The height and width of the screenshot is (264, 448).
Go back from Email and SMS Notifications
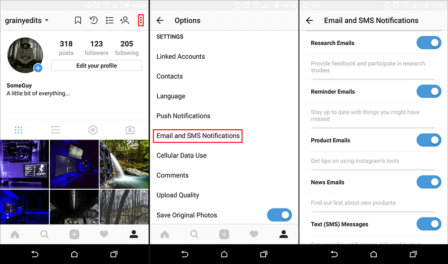(x=310, y=20)
